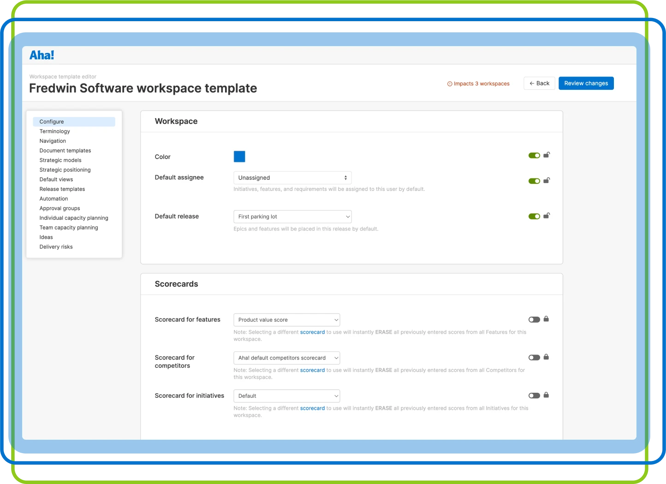
Task: Expand Aha! default competitors scorecard dropdown
Action: [287, 358]
